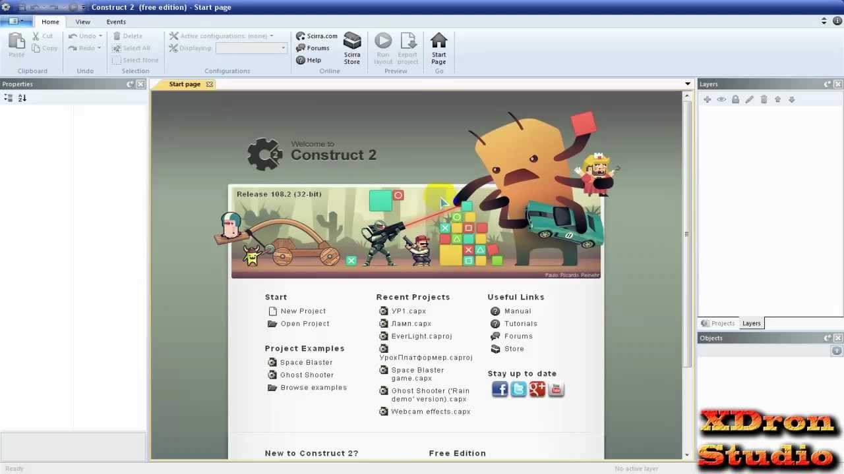This screenshot has width=844, height=474.
Task: Click the start page vertical scrollbar
Action: [x=686, y=234]
